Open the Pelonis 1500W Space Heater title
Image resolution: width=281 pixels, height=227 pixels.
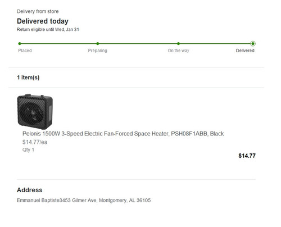tap(123, 134)
